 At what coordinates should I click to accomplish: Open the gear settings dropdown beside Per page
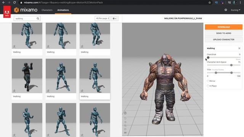point(114,19)
